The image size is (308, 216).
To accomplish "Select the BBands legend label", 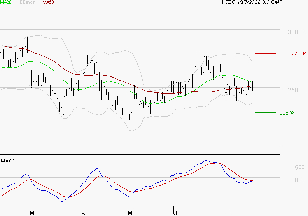I will click(28, 2).
